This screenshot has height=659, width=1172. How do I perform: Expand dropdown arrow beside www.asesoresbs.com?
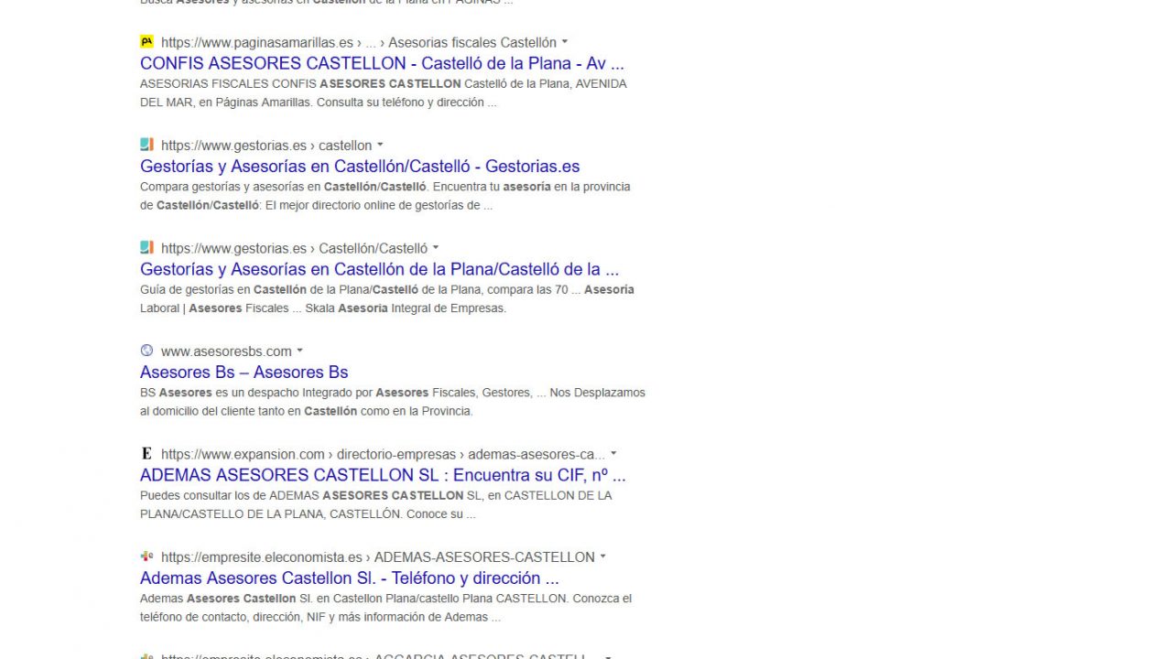pyautogui.click(x=299, y=351)
